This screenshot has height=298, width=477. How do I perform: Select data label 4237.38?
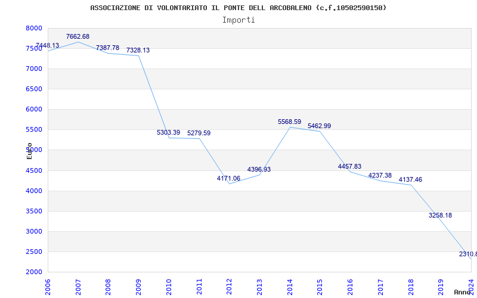click(x=380, y=175)
